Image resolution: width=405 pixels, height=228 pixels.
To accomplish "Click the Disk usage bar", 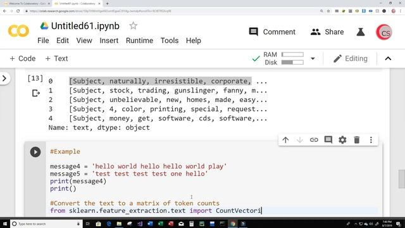I will pos(292,62).
